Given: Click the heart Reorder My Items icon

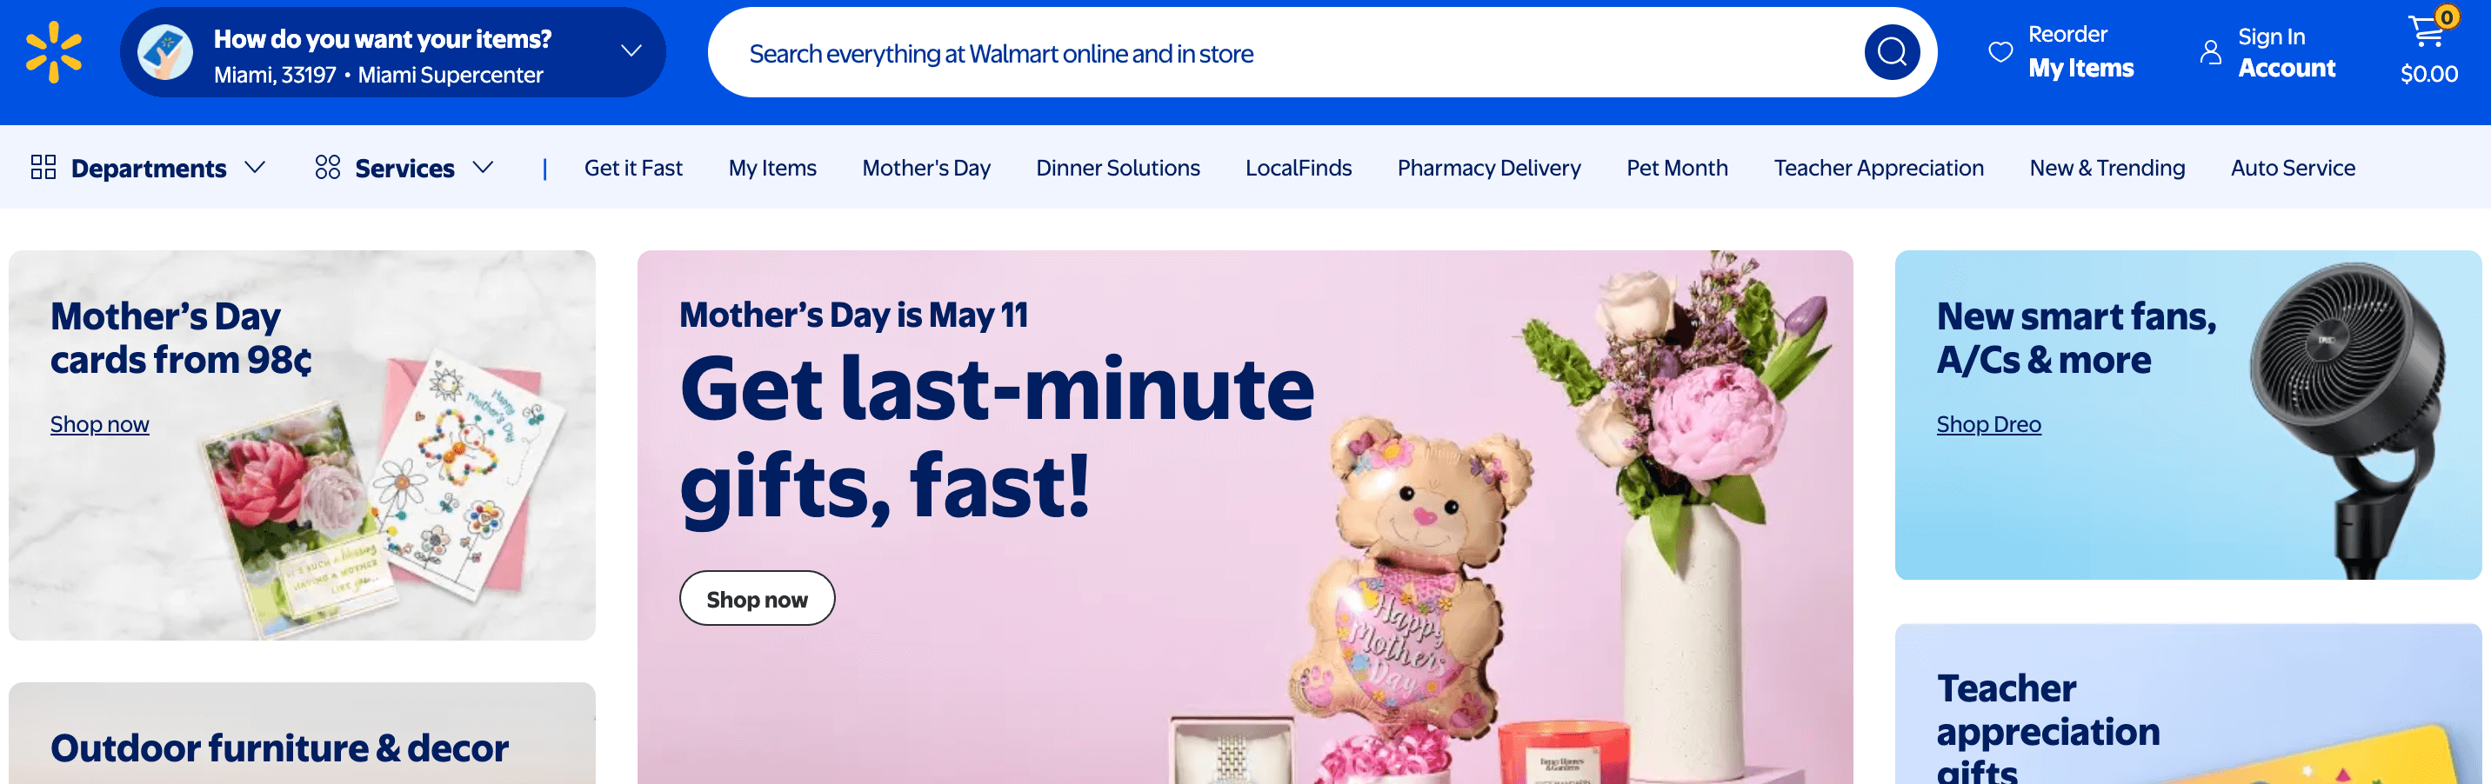Looking at the screenshot, I should tap(2000, 52).
